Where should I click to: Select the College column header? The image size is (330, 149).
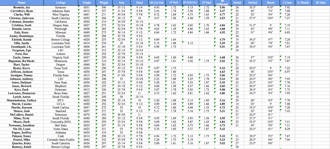click(61, 3)
